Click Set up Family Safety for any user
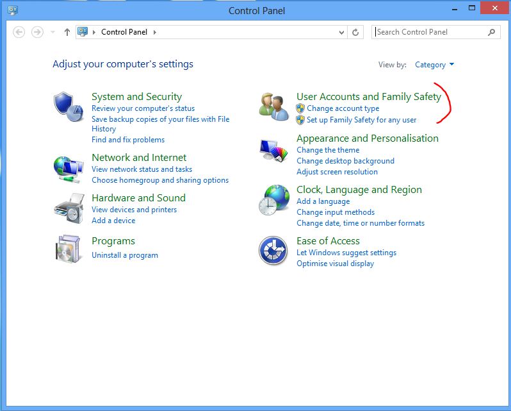Image resolution: width=511 pixels, height=411 pixels. coord(361,120)
